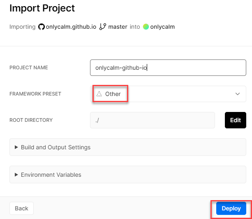The height and width of the screenshot is (219, 252).
Task: Click the ROOT DIRECTORY label
Action: click(31, 120)
